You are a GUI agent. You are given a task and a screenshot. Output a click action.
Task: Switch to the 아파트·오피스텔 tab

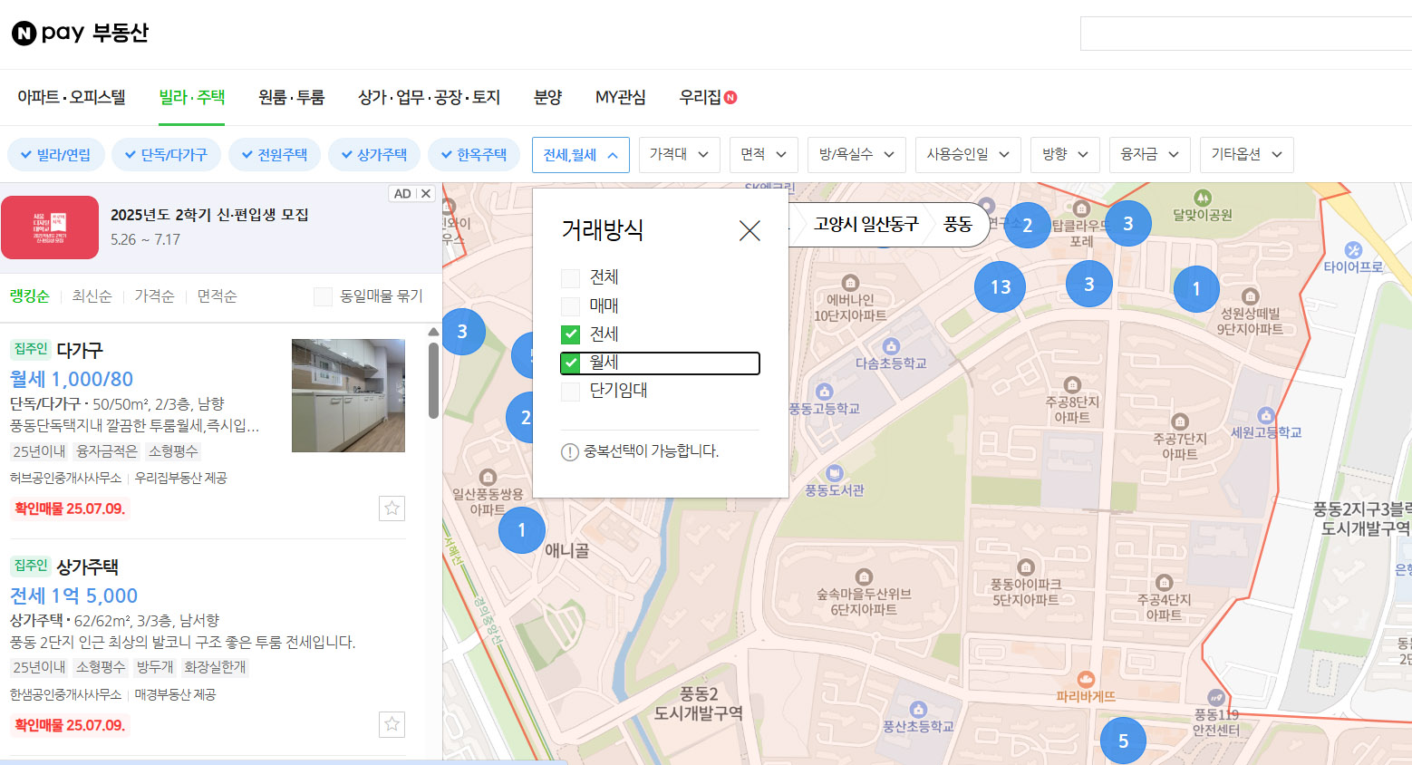click(72, 97)
